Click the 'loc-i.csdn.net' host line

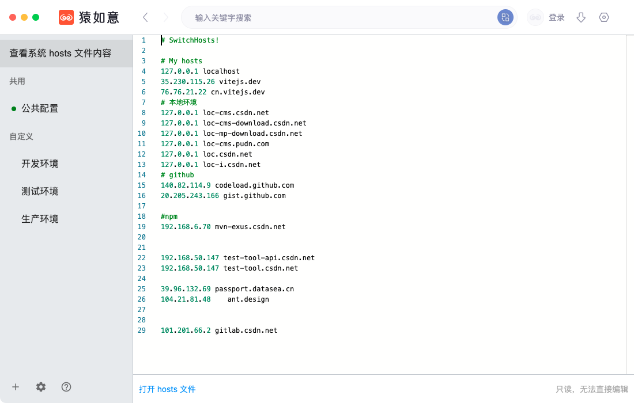click(232, 165)
